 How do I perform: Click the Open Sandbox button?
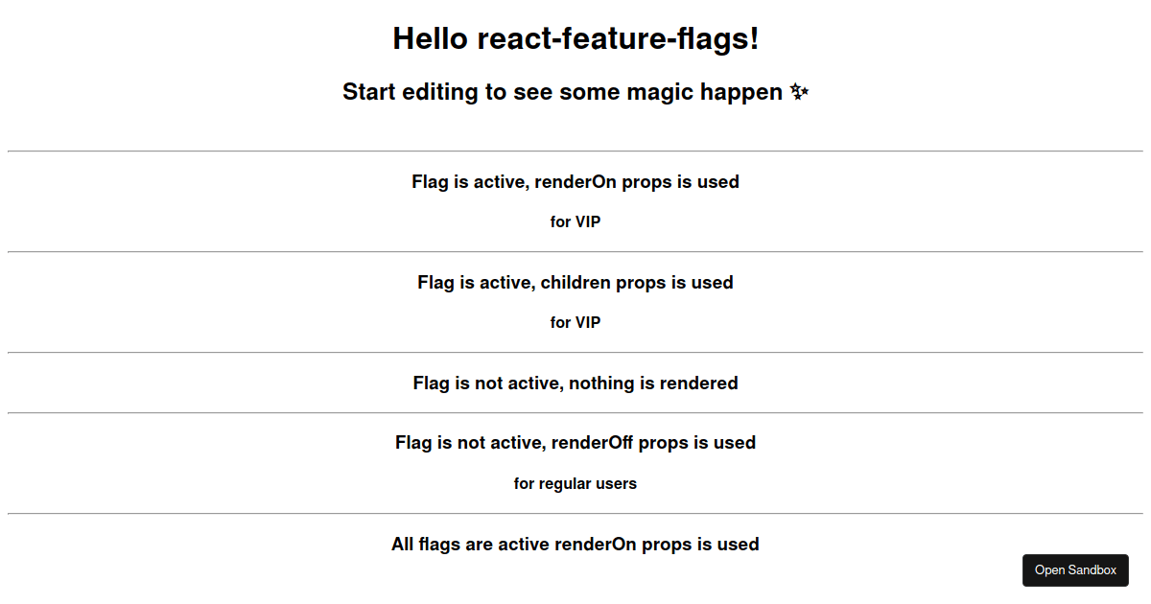tap(1075, 569)
